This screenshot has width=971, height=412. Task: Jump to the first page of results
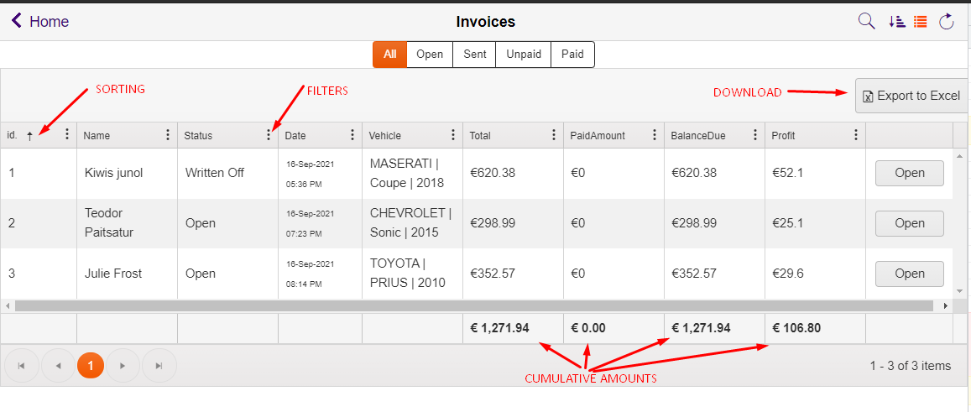click(x=21, y=366)
